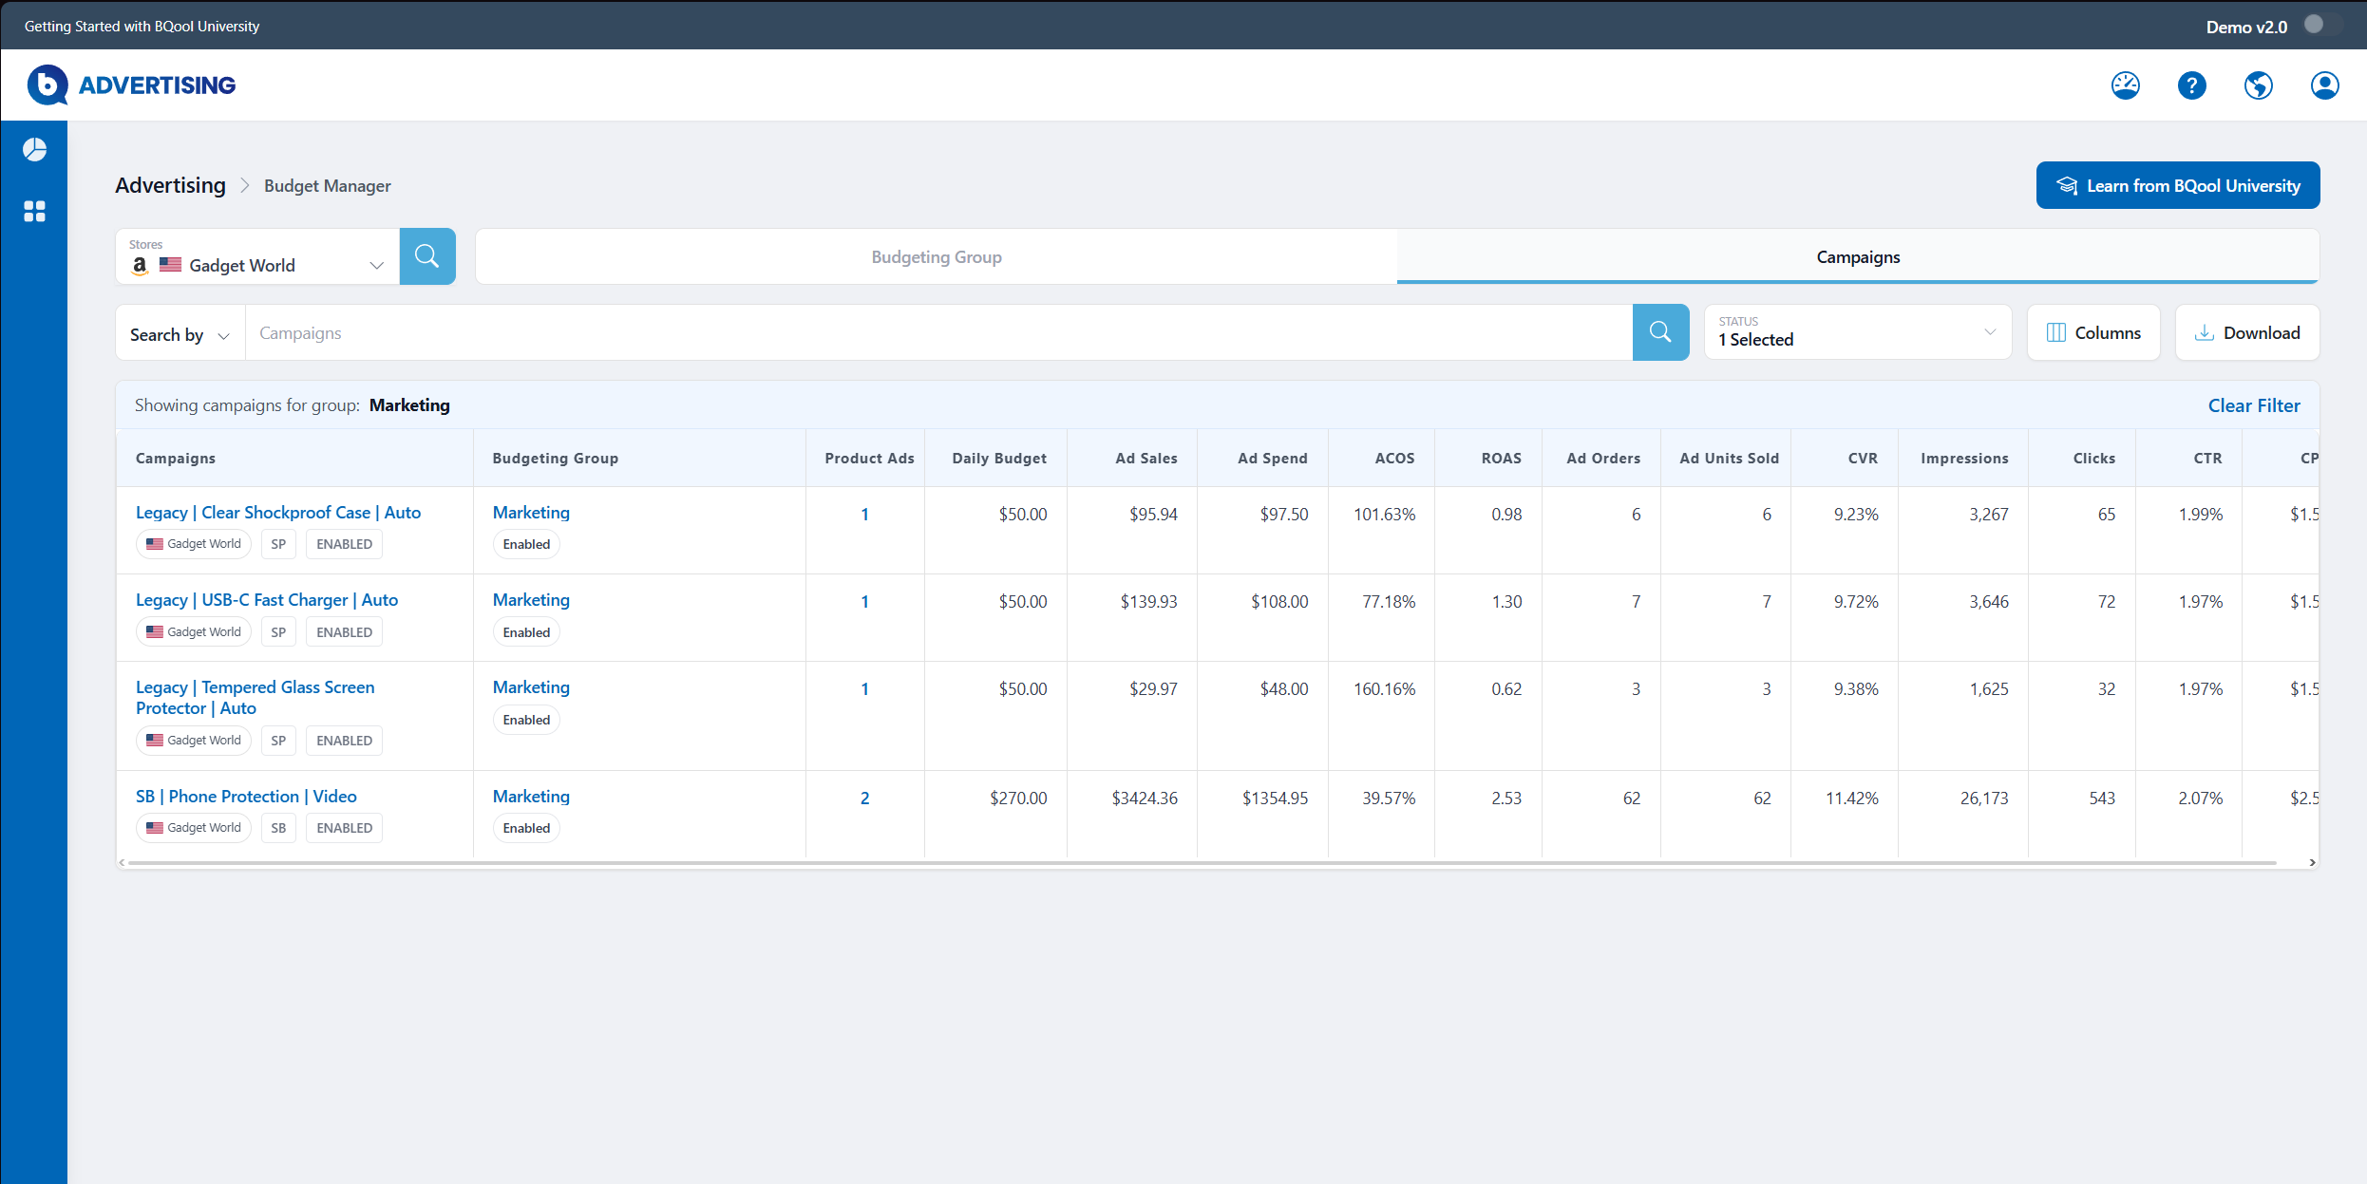Open the Search by dropdown
This screenshot has height=1184, width=2367.
click(x=180, y=334)
